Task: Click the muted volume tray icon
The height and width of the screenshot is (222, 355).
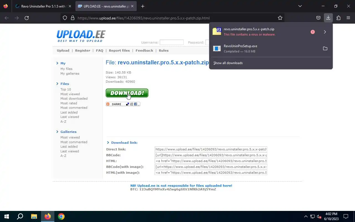Action: [319, 216]
